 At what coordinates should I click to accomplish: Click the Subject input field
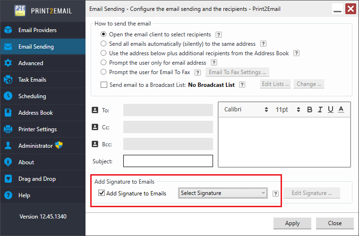click(x=168, y=161)
